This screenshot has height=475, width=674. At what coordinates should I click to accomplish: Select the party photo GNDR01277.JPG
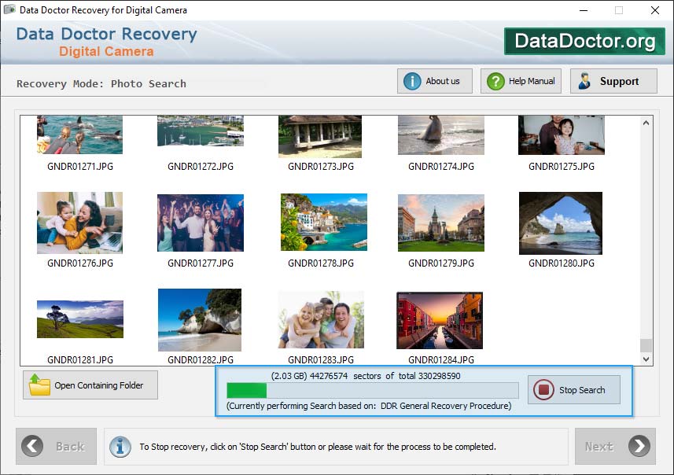[x=201, y=223]
